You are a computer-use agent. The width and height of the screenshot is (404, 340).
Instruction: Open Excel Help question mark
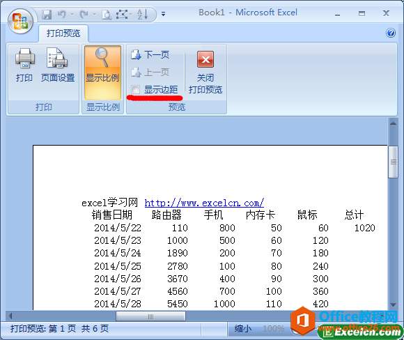point(391,33)
